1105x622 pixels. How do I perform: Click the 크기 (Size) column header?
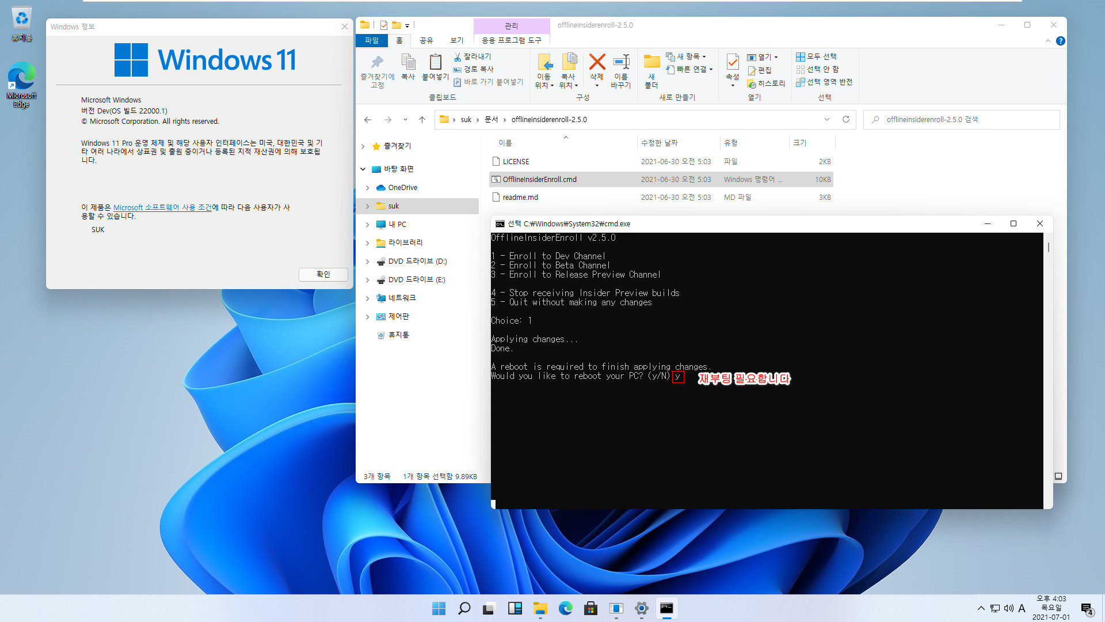(800, 143)
